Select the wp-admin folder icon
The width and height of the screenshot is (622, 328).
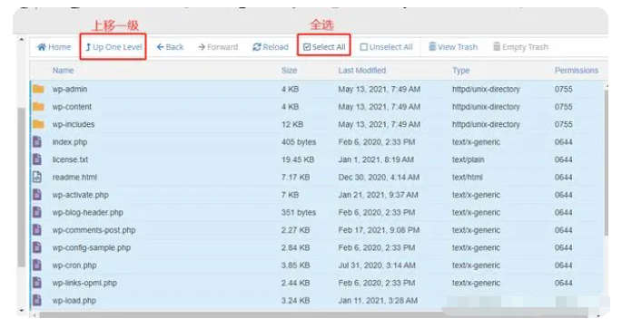[38, 89]
